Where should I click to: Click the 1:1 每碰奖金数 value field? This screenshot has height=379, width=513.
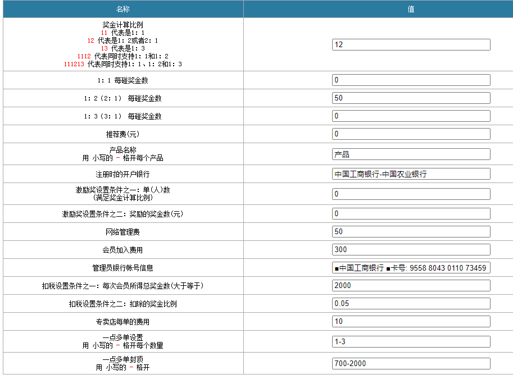point(411,80)
